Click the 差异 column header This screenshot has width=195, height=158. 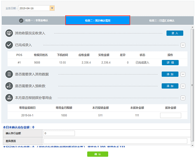point(123,55)
